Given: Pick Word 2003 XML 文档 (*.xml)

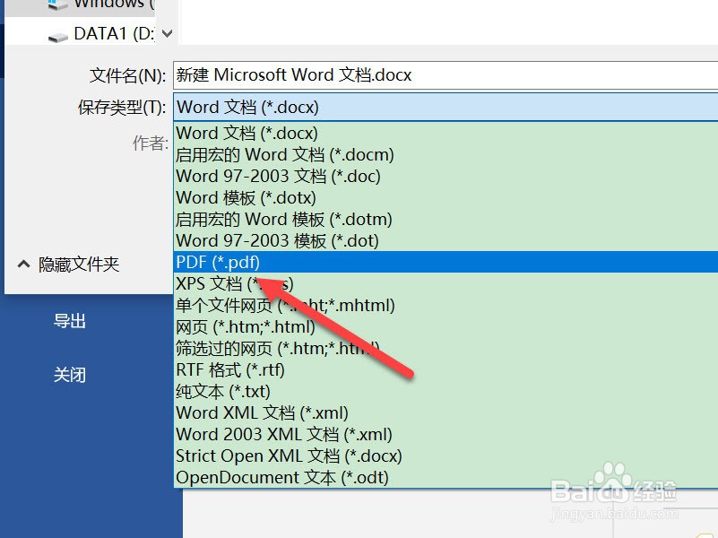Looking at the screenshot, I should [x=446, y=434].
